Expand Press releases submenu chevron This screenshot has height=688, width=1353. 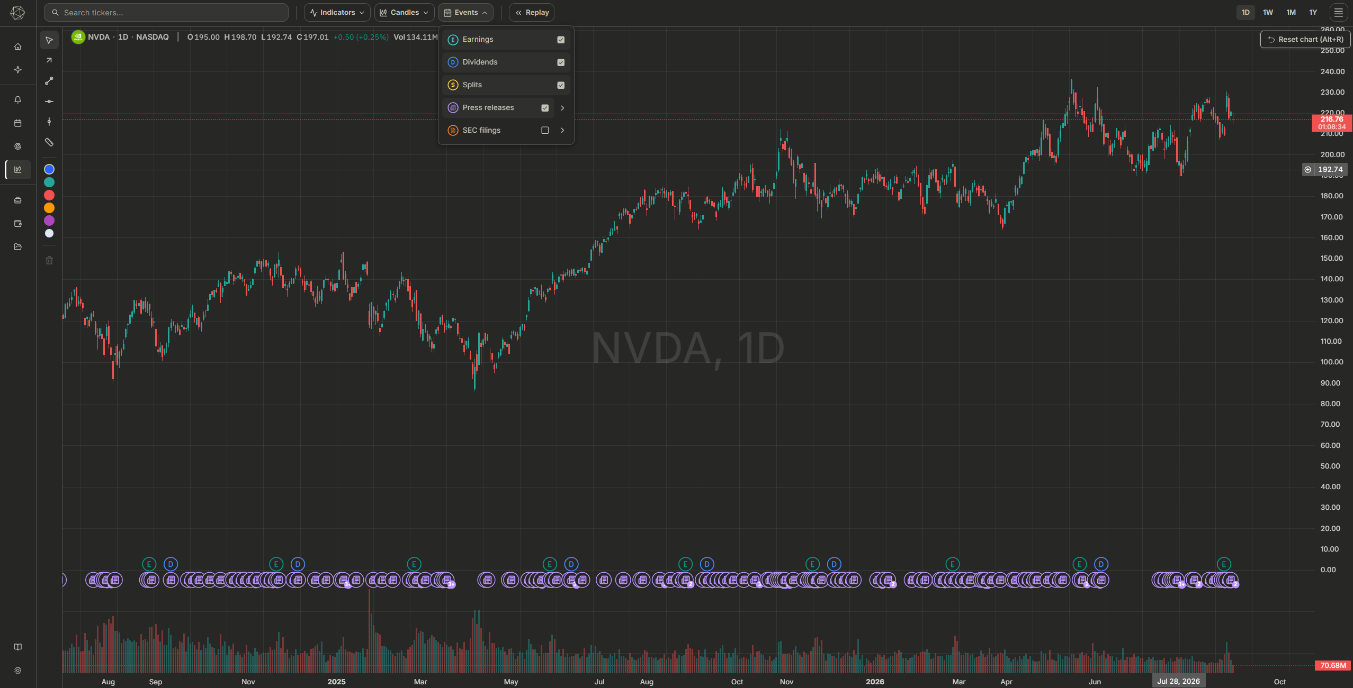pyautogui.click(x=562, y=108)
